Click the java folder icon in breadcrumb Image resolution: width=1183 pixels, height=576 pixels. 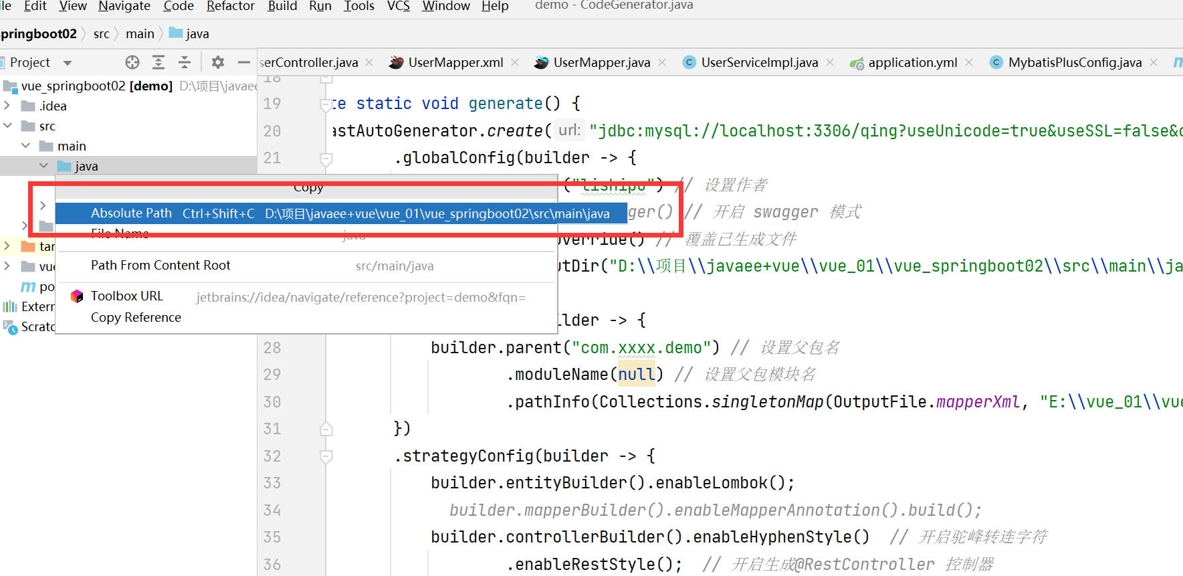point(176,33)
